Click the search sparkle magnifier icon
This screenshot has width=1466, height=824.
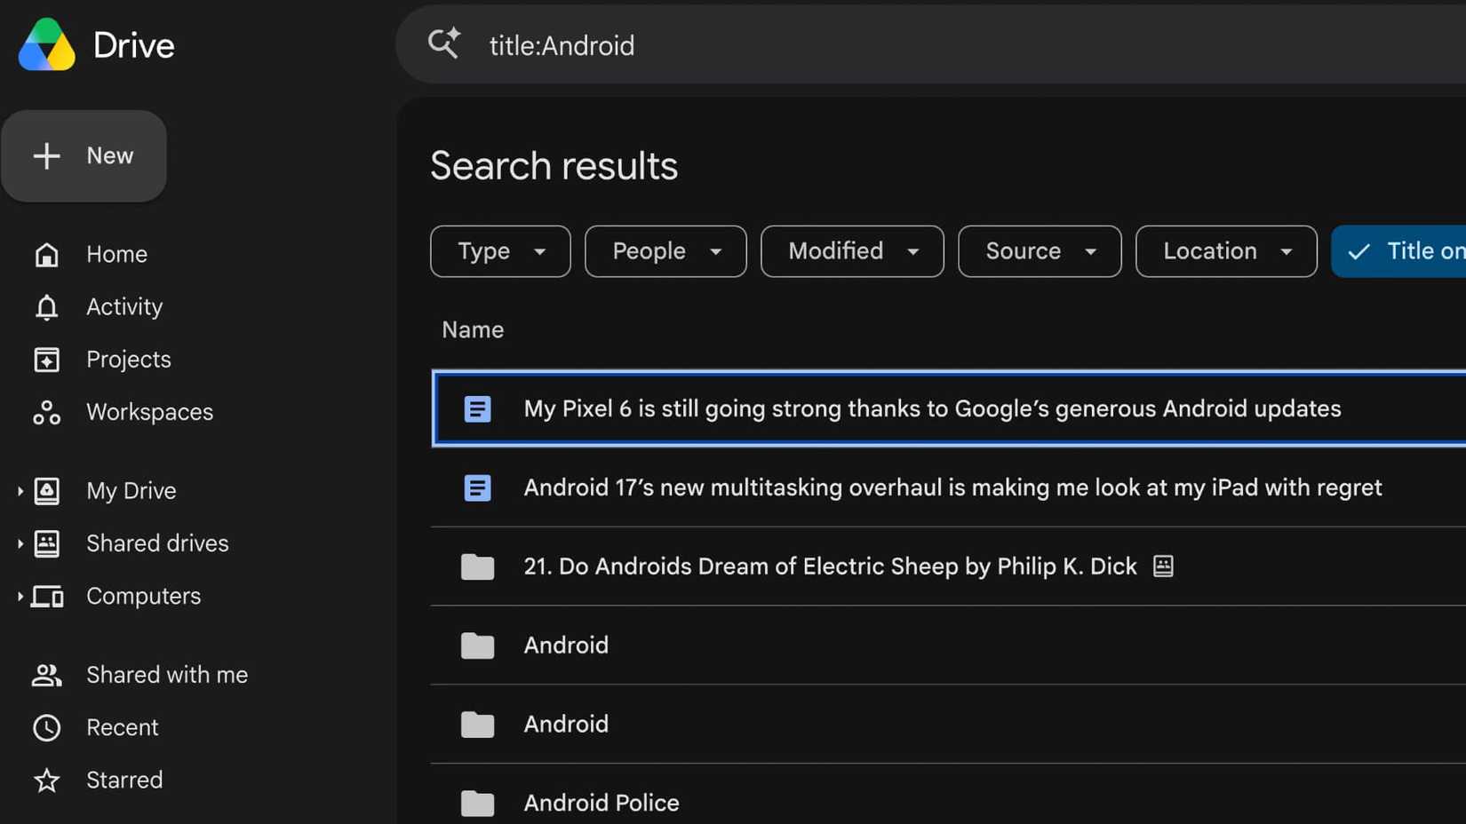443,44
